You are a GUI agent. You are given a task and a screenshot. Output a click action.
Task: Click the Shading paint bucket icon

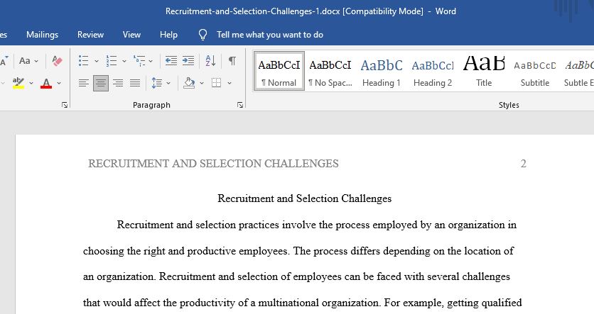pyautogui.click(x=189, y=83)
